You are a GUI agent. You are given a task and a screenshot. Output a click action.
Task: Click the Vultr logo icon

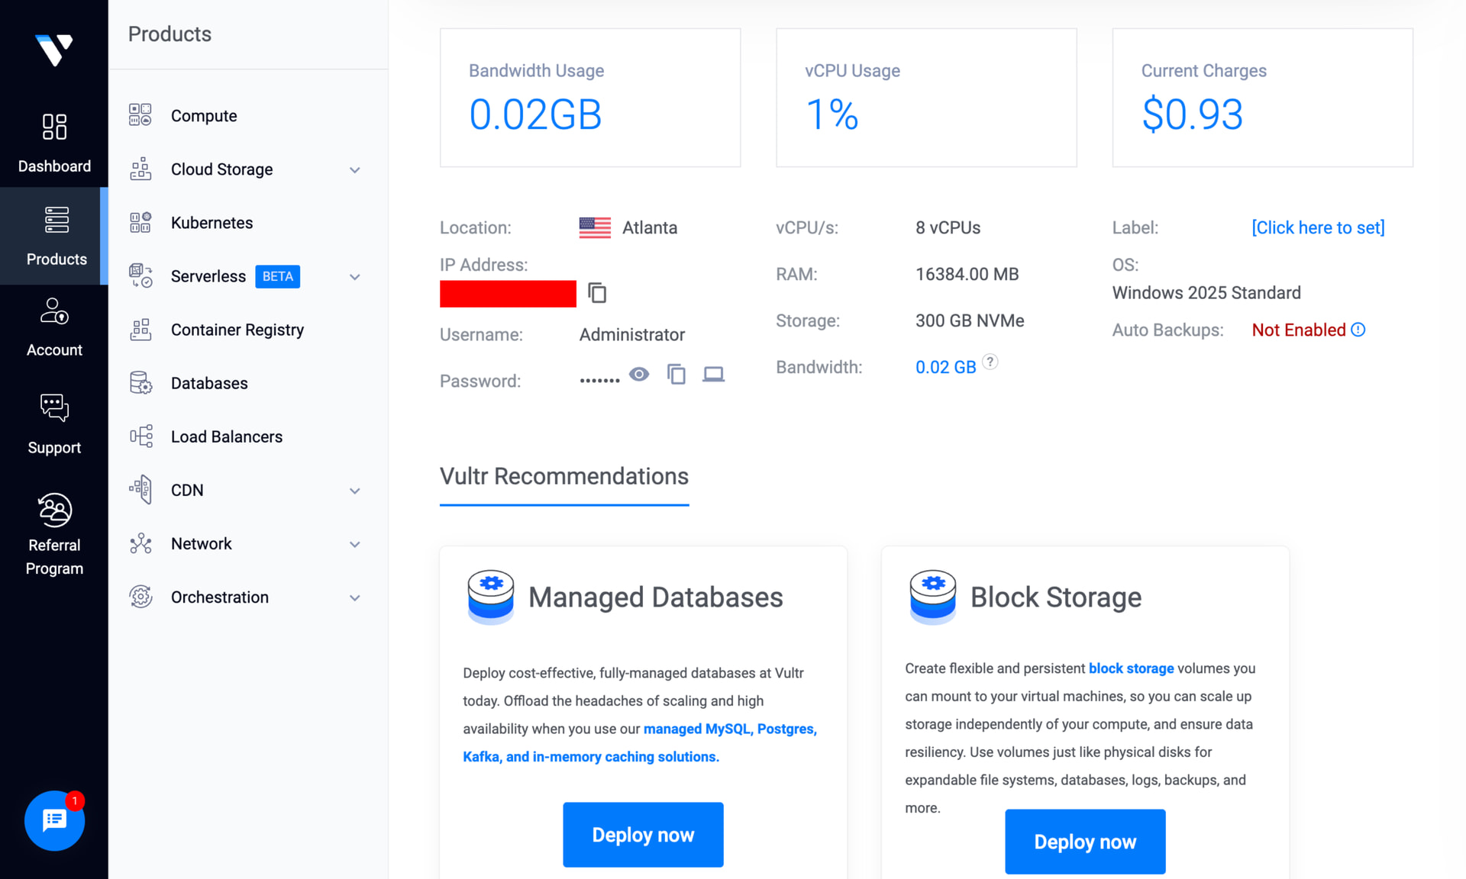[53, 50]
